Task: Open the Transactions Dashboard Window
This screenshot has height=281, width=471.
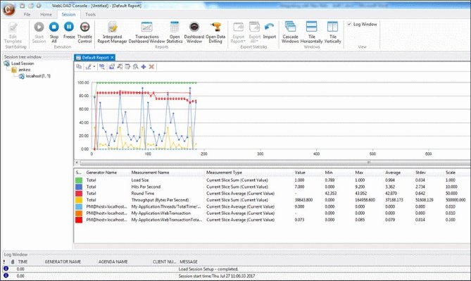Action: [x=147, y=32]
